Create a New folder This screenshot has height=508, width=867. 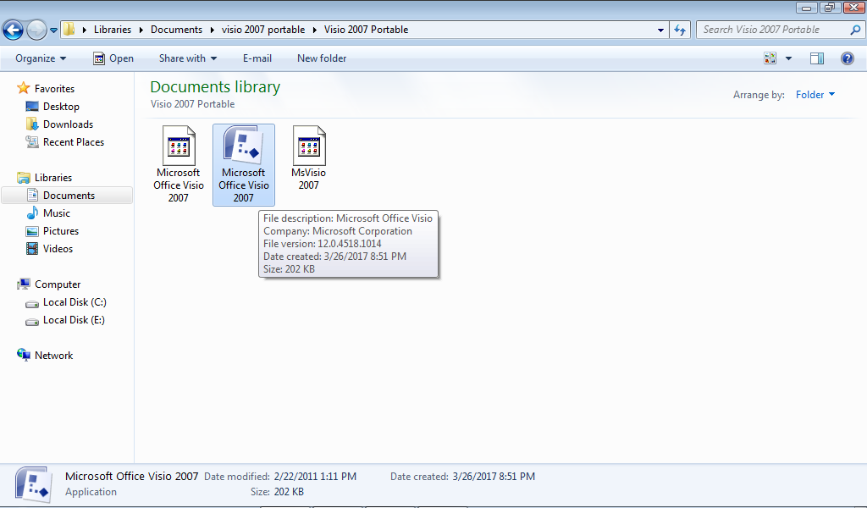322,58
